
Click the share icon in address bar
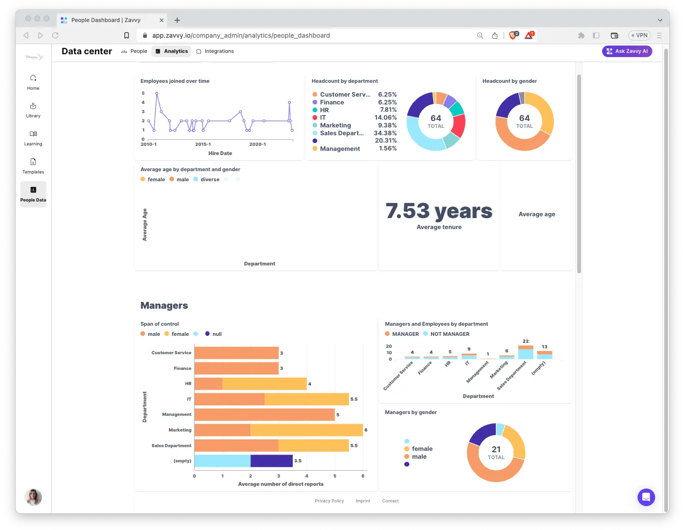495,35
